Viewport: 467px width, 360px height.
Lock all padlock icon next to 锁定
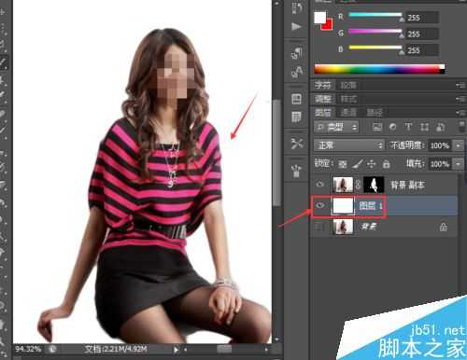(386, 164)
